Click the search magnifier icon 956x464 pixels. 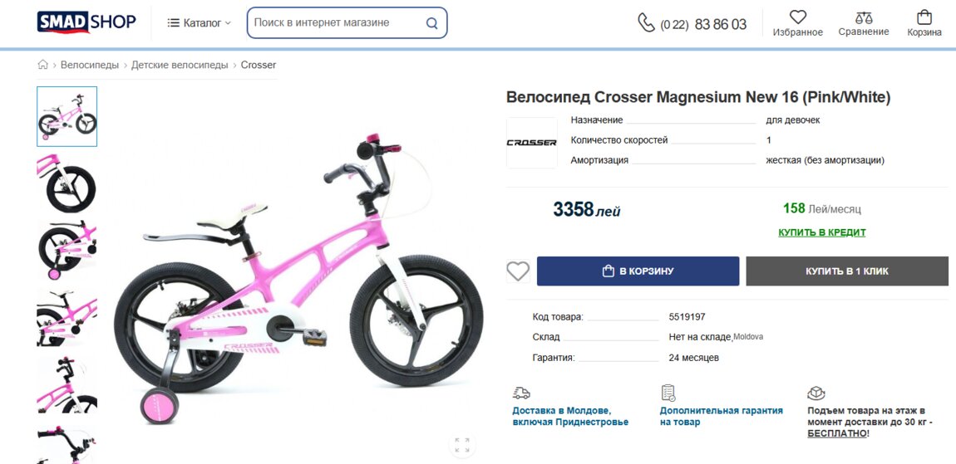431,23
